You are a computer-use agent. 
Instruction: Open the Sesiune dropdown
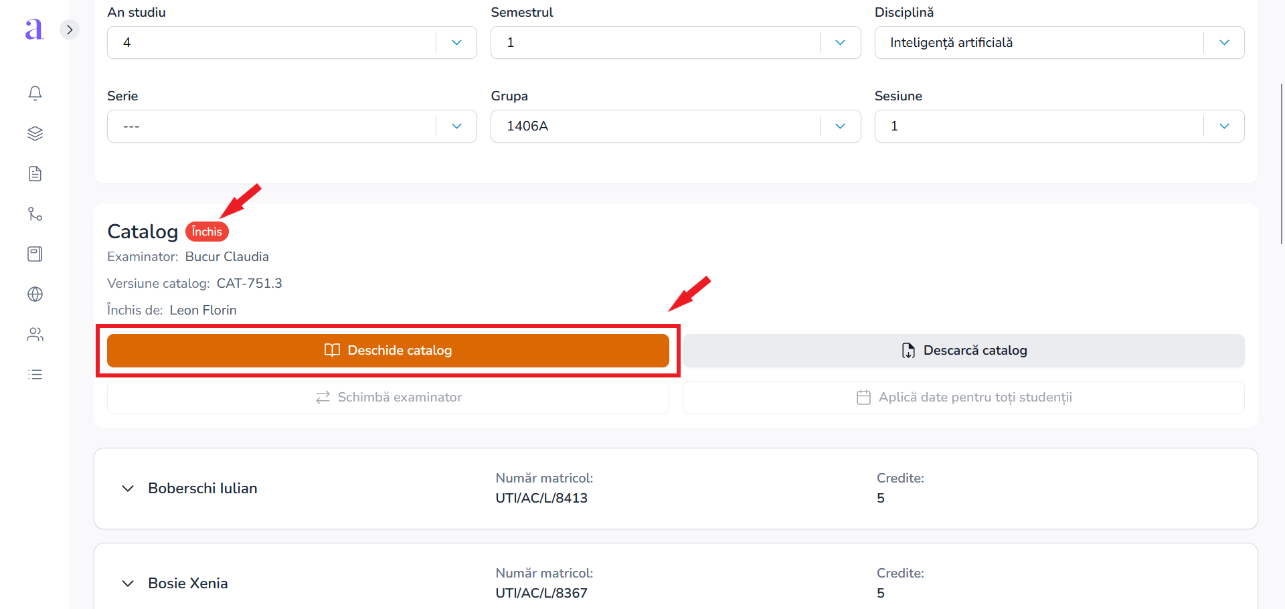pyautogui.click(x=1059, y=126)
